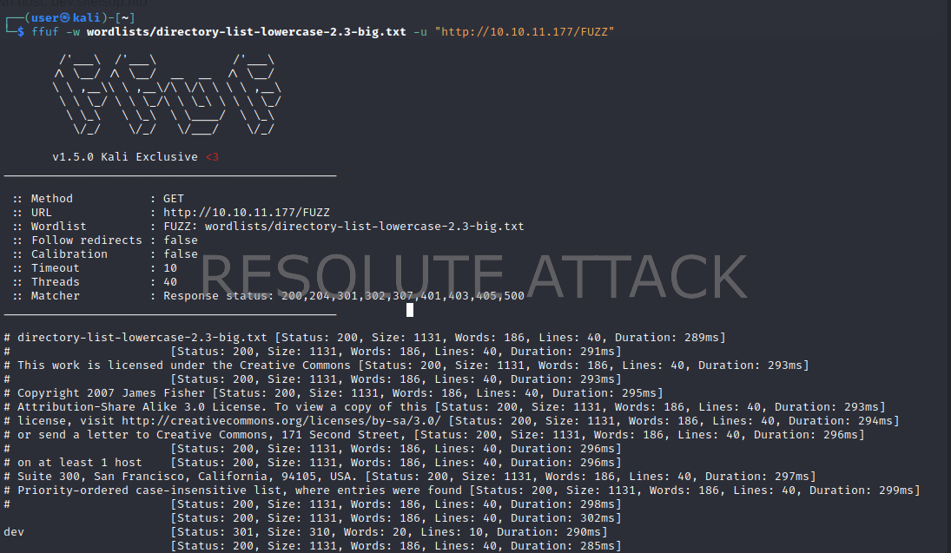Click the Timeout value 10

point(170,268)
